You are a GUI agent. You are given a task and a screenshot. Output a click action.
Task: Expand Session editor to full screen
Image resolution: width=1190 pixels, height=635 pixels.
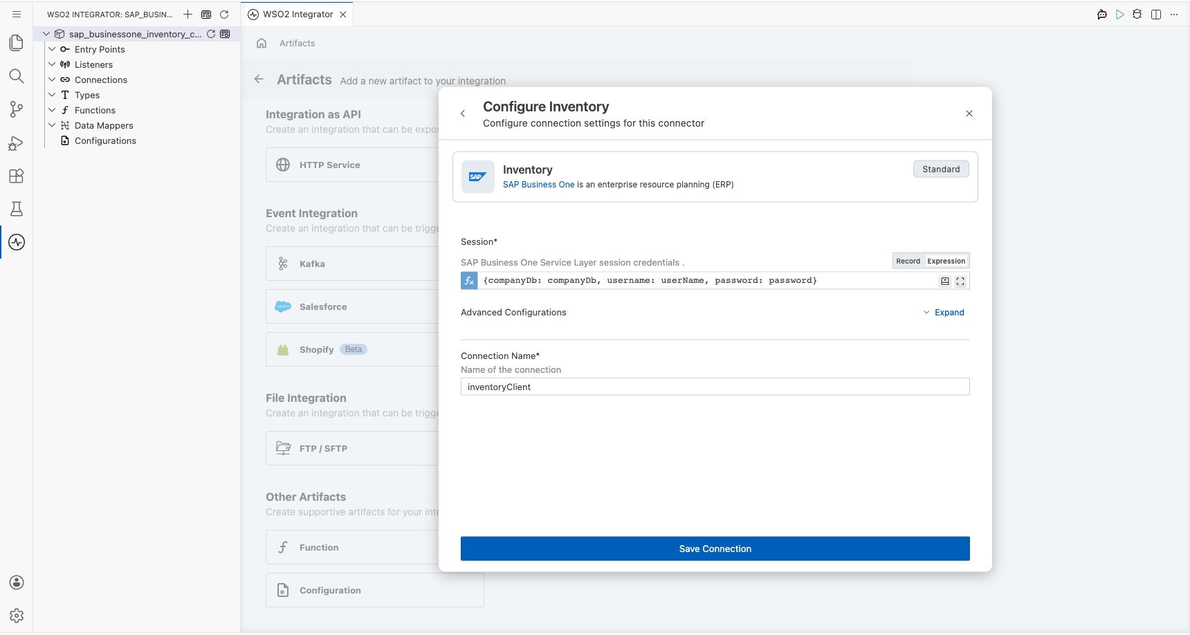click(x=960, y=281)
